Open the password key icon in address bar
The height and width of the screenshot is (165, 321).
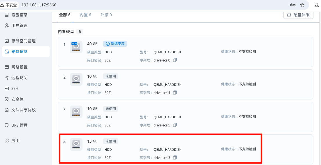pyautogui.click(x=293, y=5)
